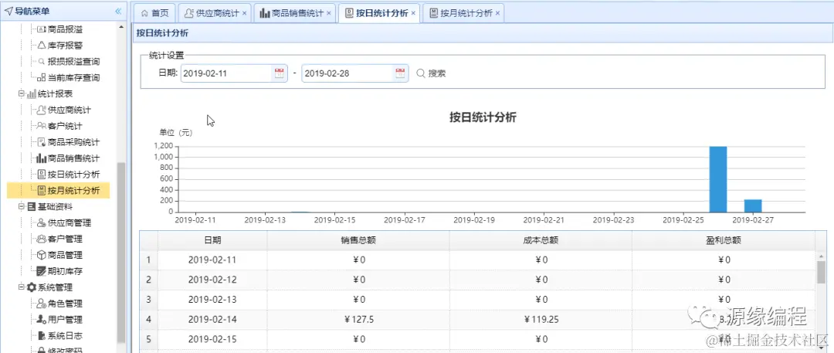Click navigation tree scroll-up arrow
834x353 pixels.
(x=120, y=26)
